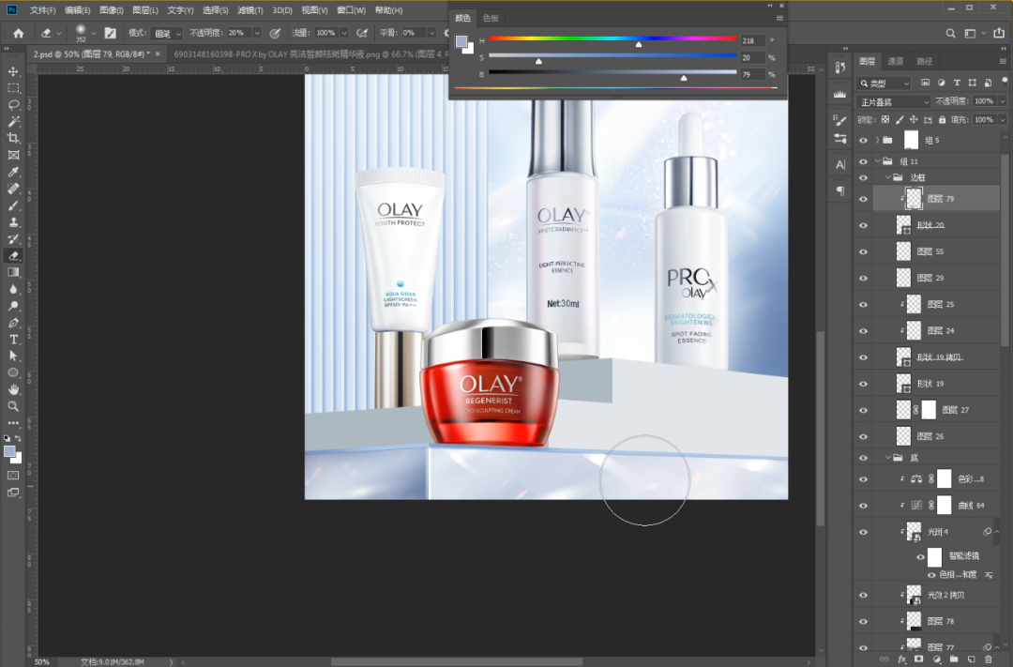The height and width of the screenshot is (667, 1013).
Task: Open the 模式 eraser mode dropdown
Action: tap(167, 33)
